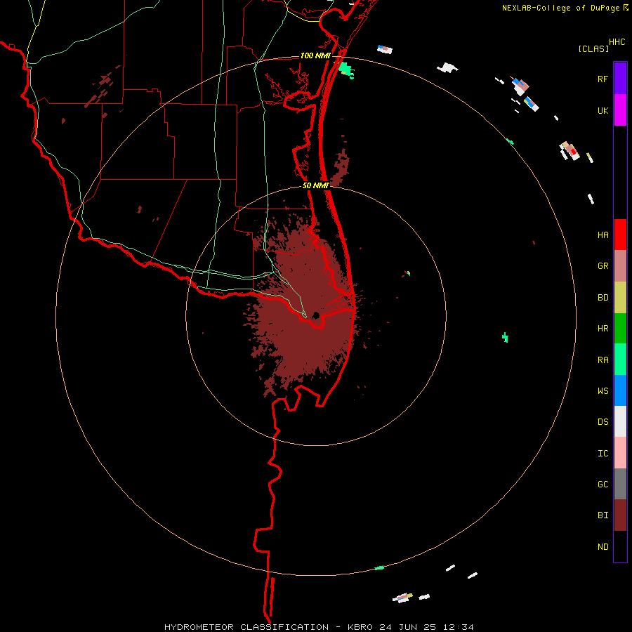The image size is (632, 632).
Task: Click the IC legend label
Action: point(603,454)
